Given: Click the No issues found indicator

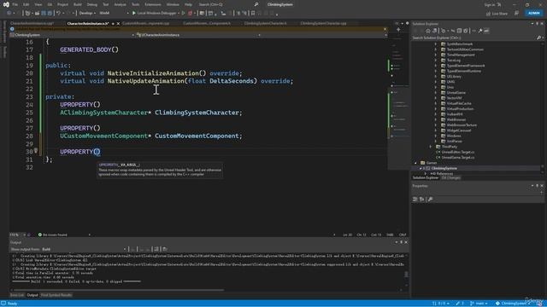Looking at the screenshot, I should [53, 235].
